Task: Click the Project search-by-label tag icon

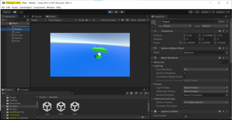Action: tap(136, 93)
